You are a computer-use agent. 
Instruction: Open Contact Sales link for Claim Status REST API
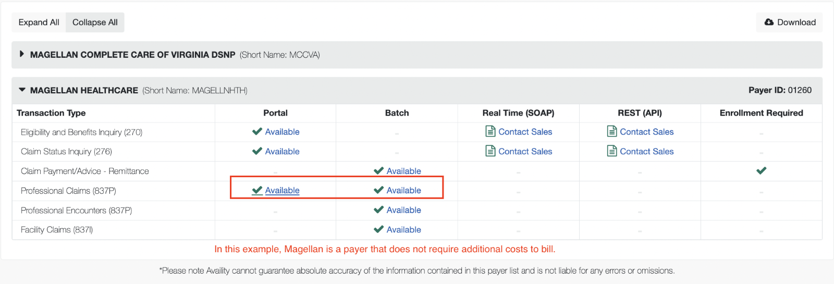click(x=646, y=152)
